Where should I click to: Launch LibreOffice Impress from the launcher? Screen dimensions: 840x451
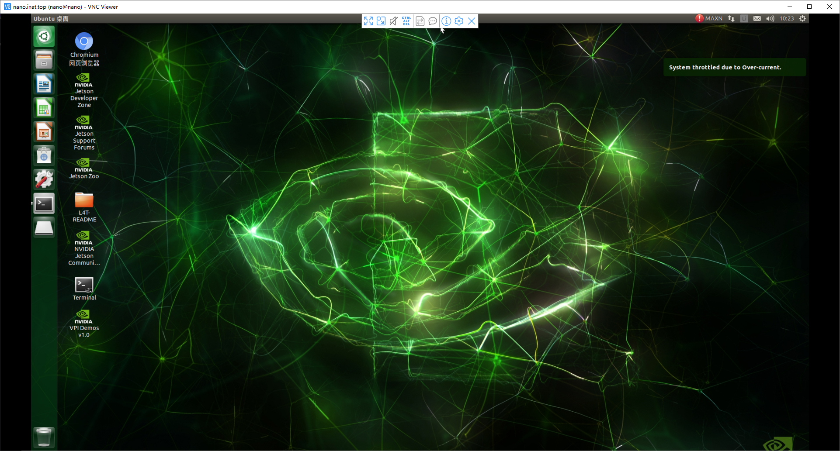coord(44,132)
